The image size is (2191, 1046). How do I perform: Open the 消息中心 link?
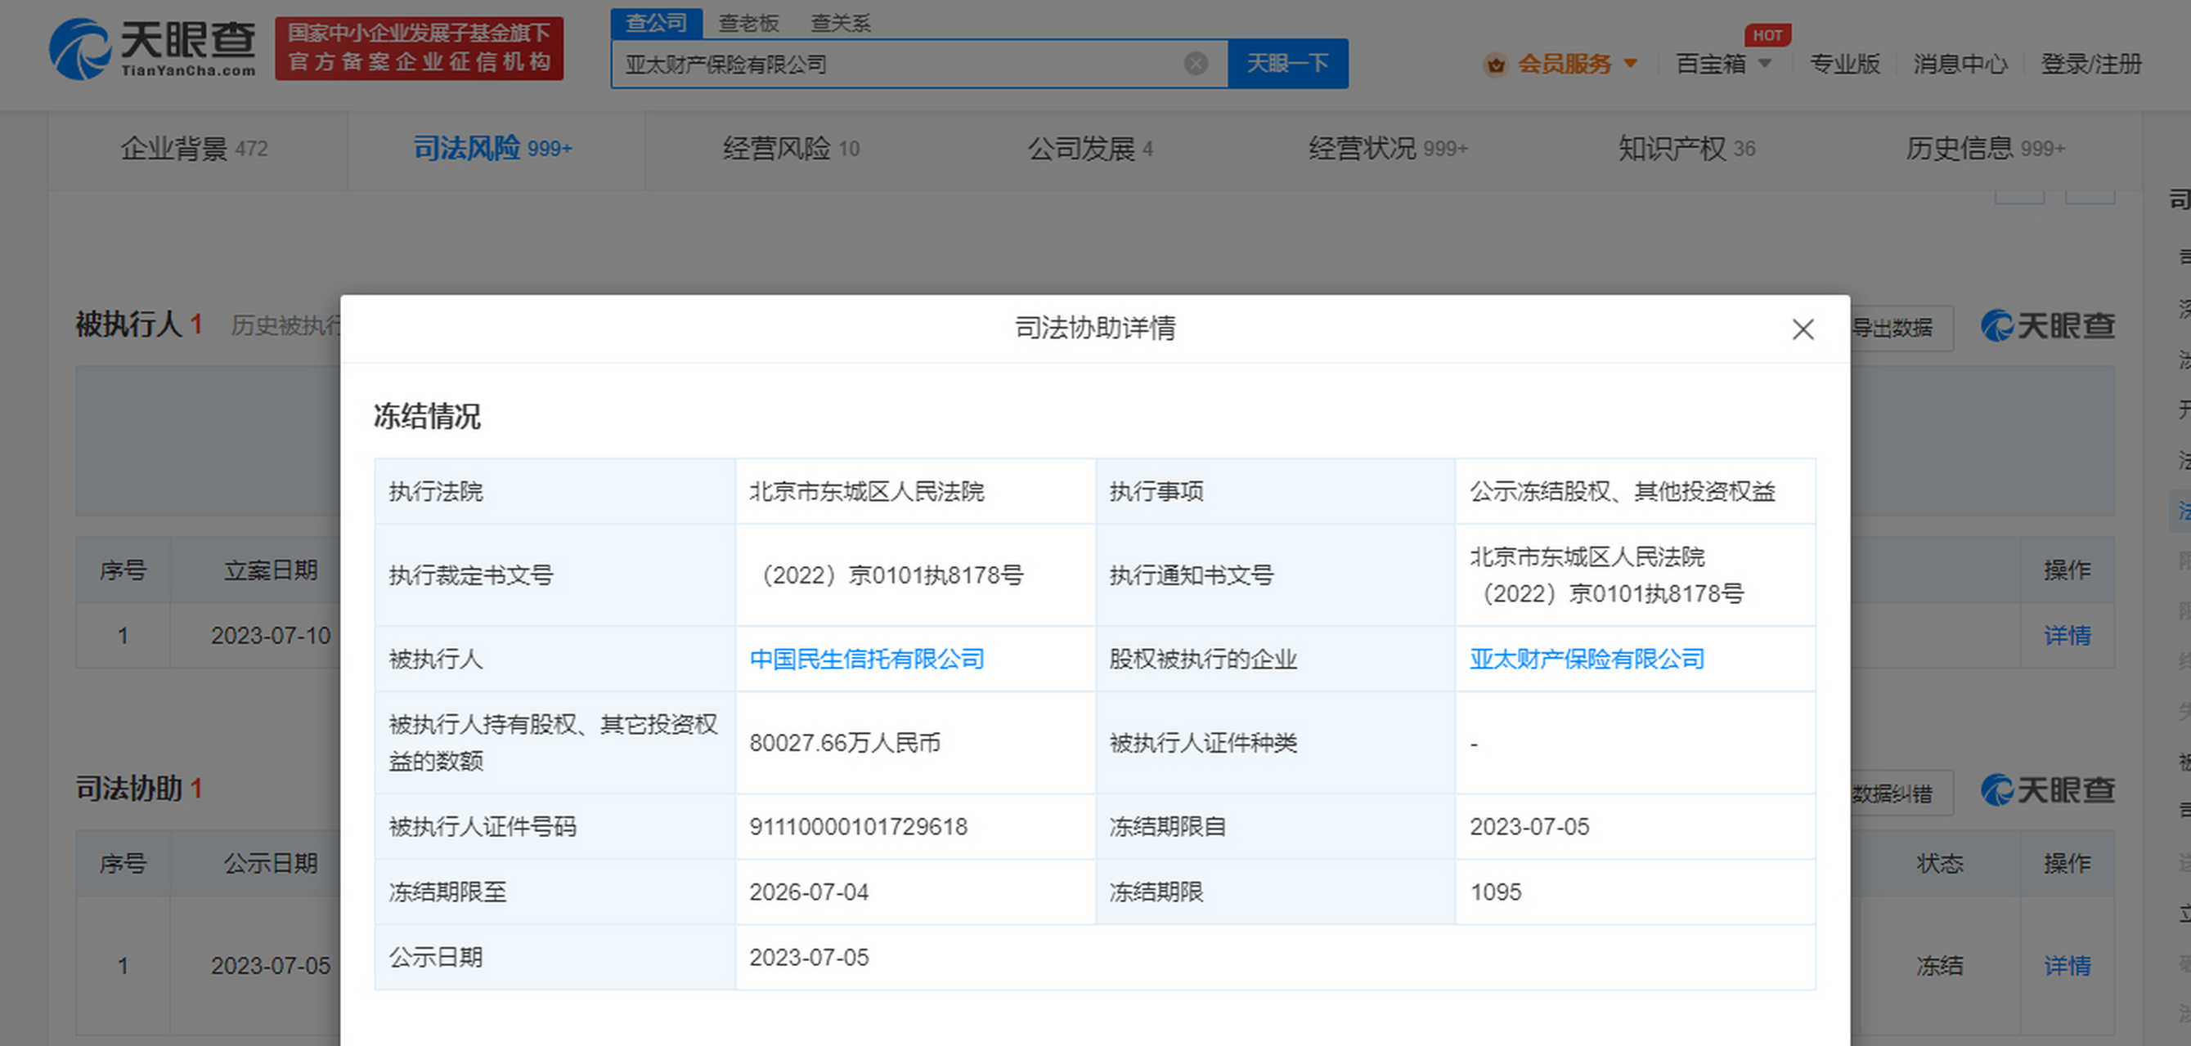point(1960,64)
